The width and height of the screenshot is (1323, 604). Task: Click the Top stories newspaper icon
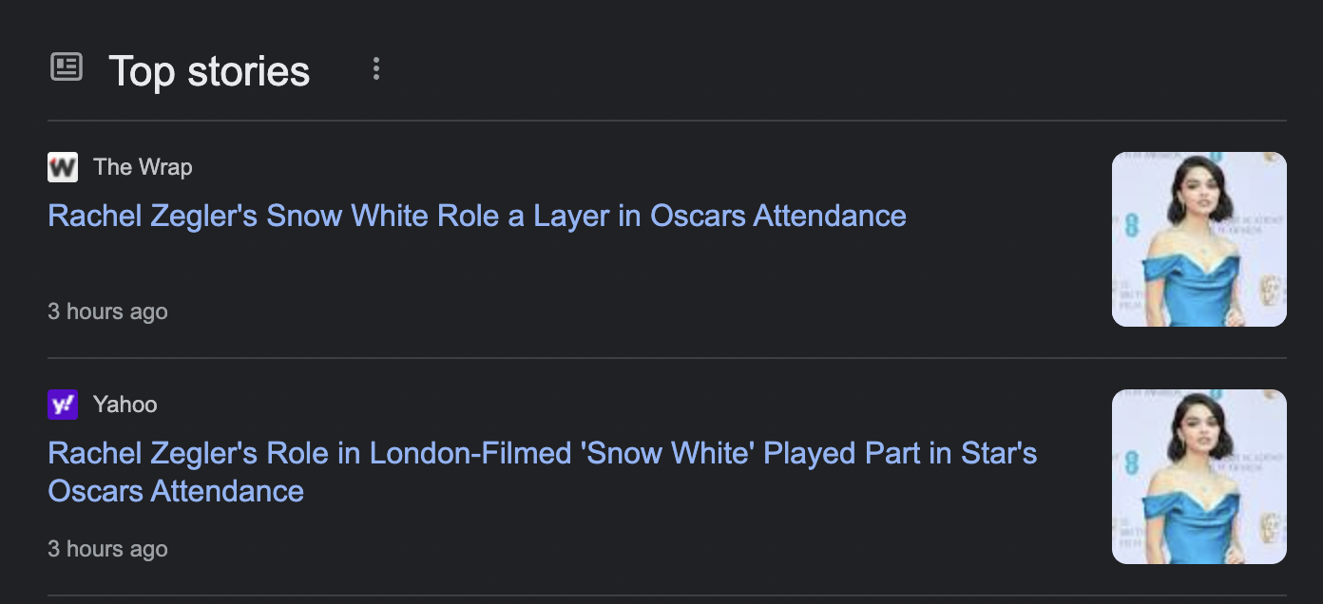(x=67, y=67)
